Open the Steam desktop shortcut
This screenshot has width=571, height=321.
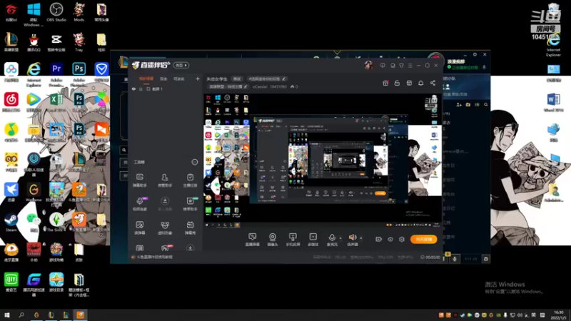pyautogui.click(x=11, y=222)
